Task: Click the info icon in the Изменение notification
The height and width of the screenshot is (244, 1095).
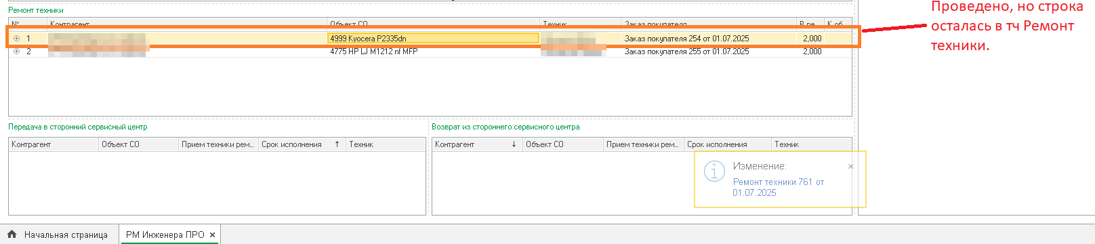Action: 714,171
